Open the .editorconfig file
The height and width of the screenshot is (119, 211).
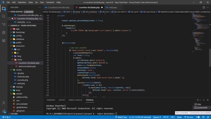tap(21, 97)
